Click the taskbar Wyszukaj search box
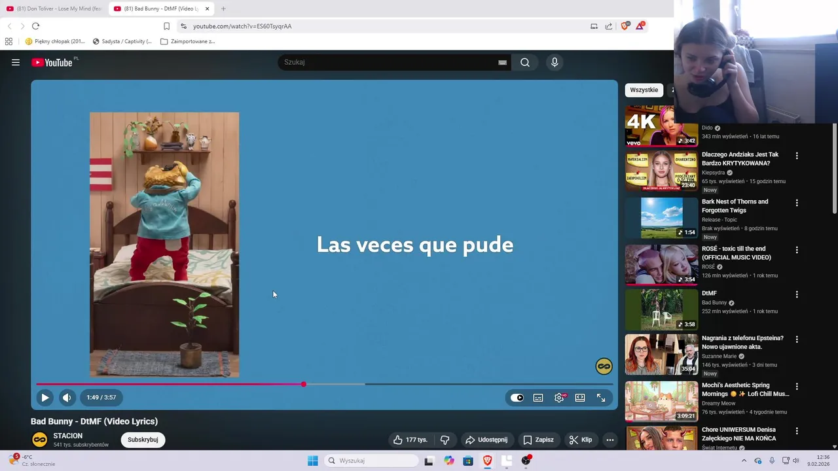The image size is (838, 471). (372, 461)
